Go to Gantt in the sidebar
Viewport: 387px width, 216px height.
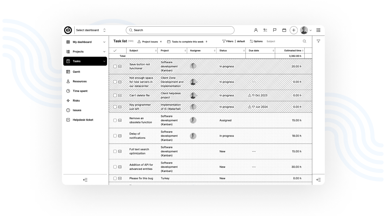coord(76,72)
